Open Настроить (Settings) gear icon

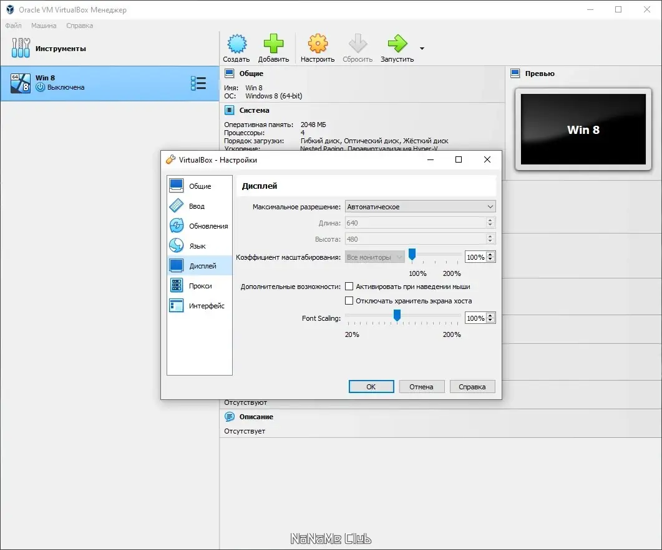coord(318,44)
